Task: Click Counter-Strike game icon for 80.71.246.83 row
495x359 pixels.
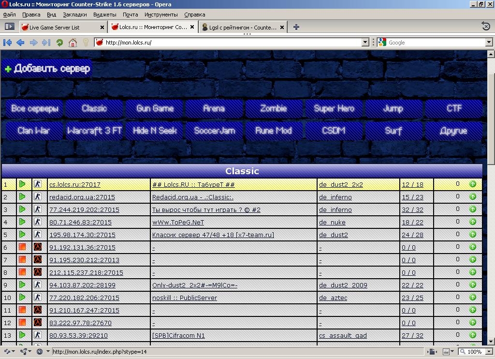Action: coord(38,222)
